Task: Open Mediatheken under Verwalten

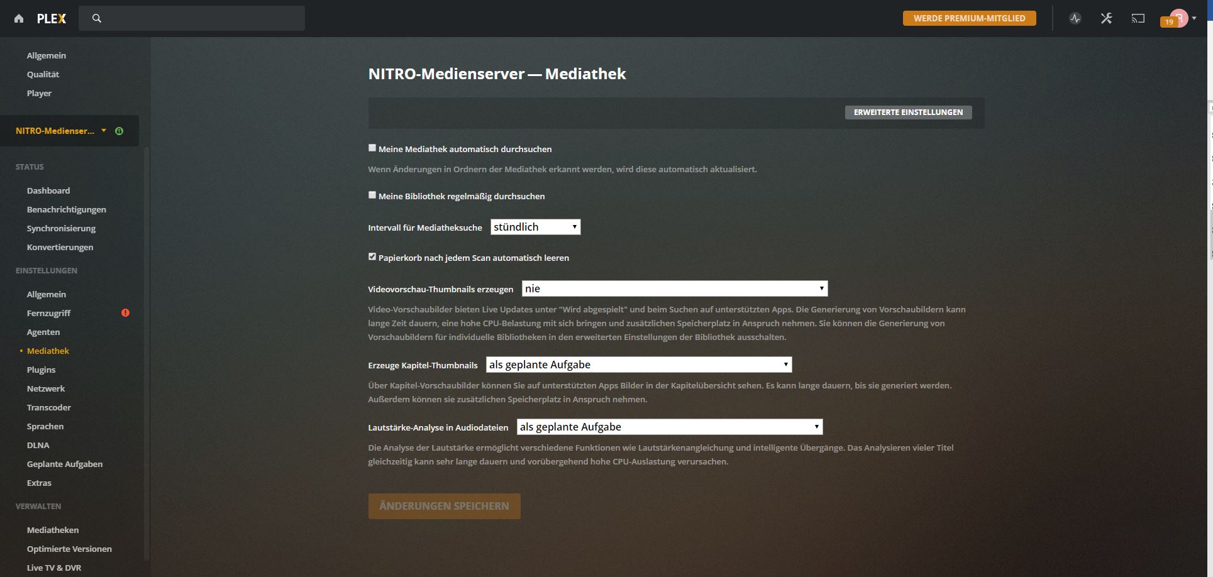Action: [x=53, y=530]
